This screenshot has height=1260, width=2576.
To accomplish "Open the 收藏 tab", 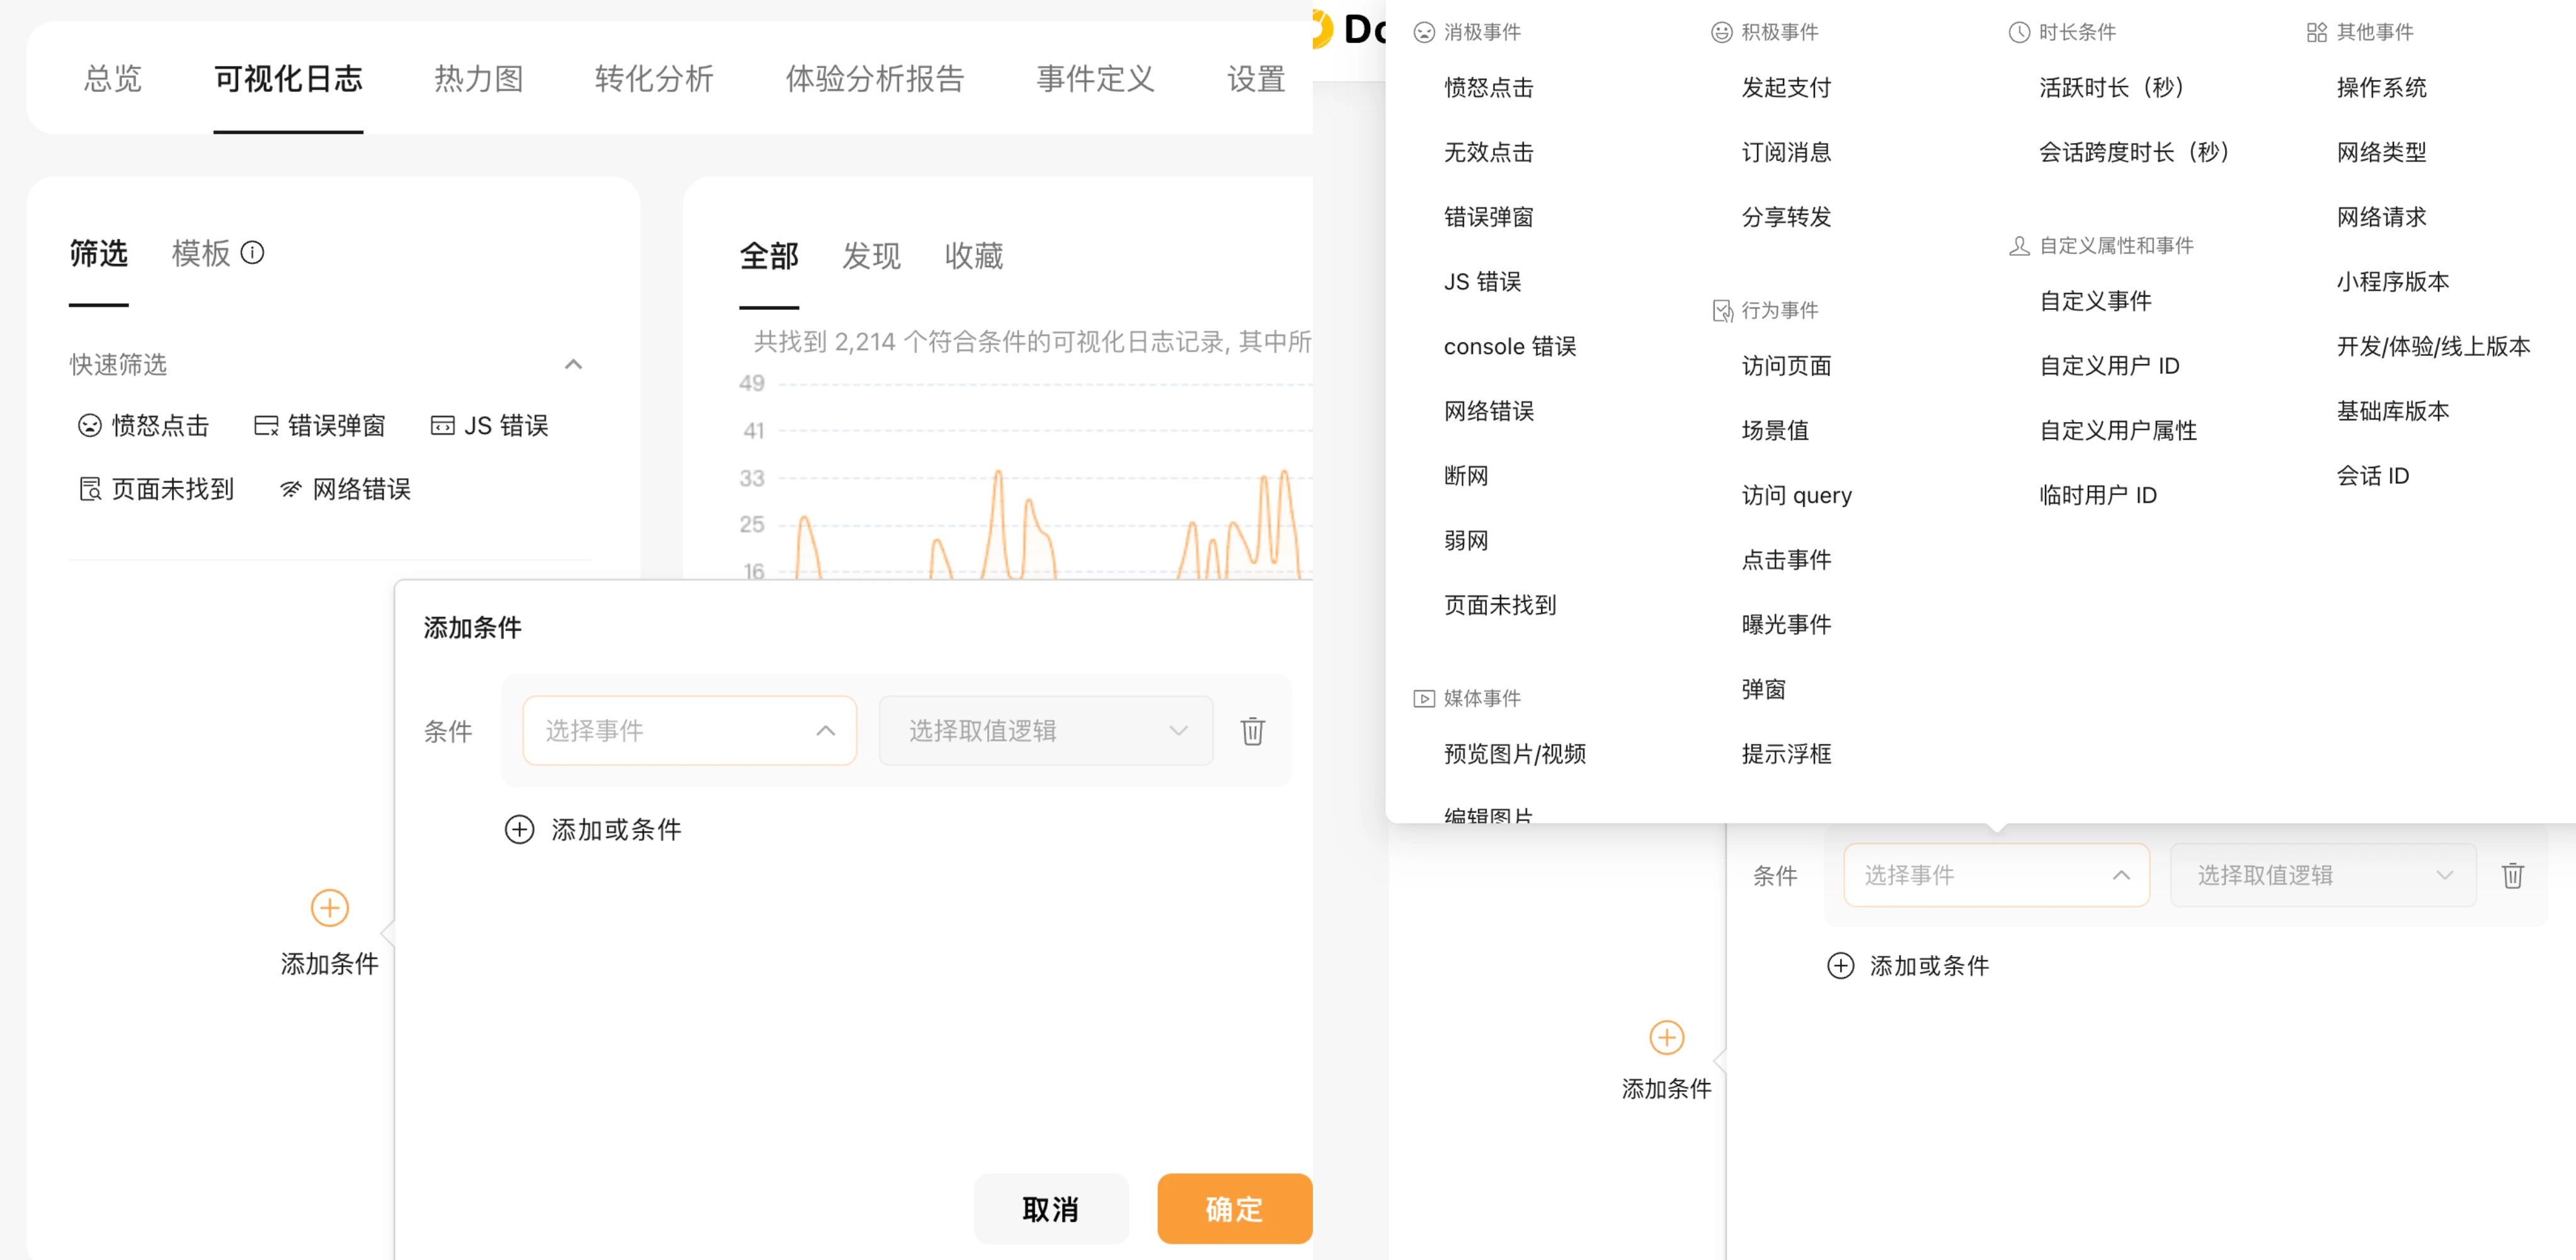I will [973, 256].
